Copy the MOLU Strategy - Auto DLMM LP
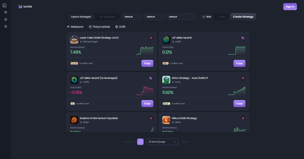The image size is (304, 159). (x=239, y=103)
